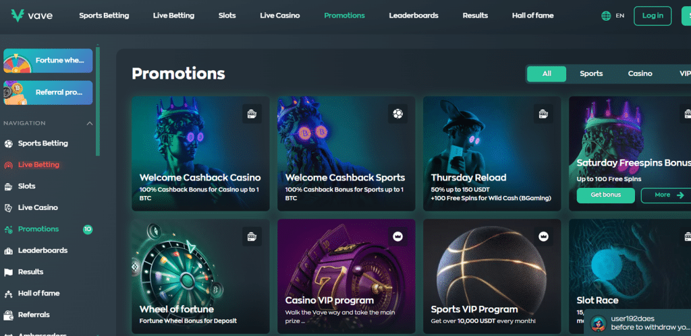Open Live Betting via red signal icon

click(8, 165)
